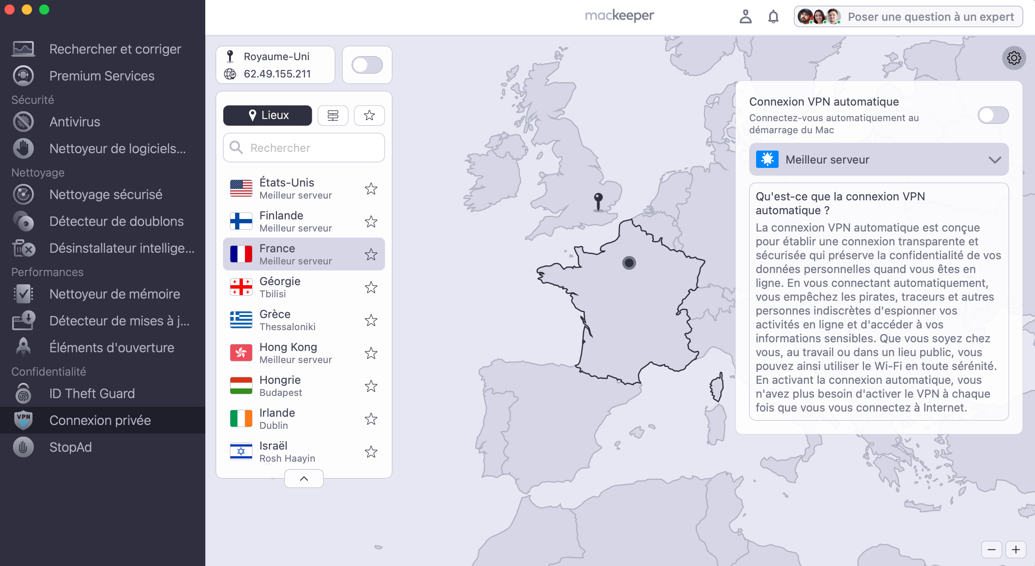Open the user account icon
This screenshot has width=1035, height=566.
(x=746, y=16)
